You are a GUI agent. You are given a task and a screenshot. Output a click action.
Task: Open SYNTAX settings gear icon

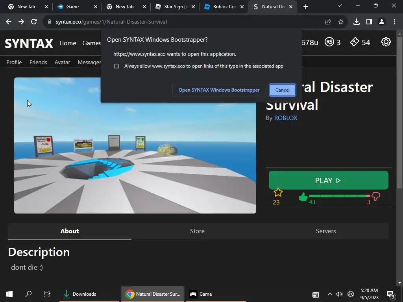click(x=386, y=42)
